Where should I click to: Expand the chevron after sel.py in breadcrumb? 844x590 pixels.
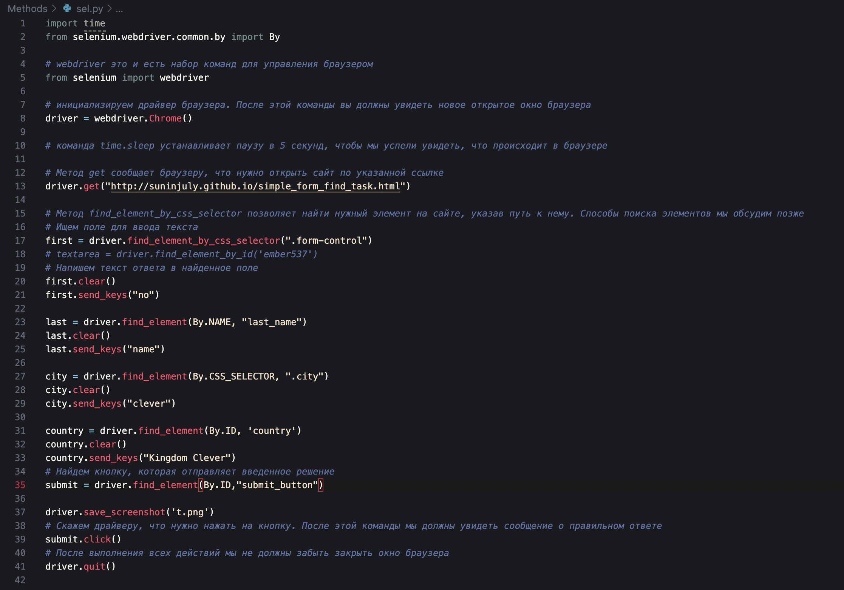(110, 8)
